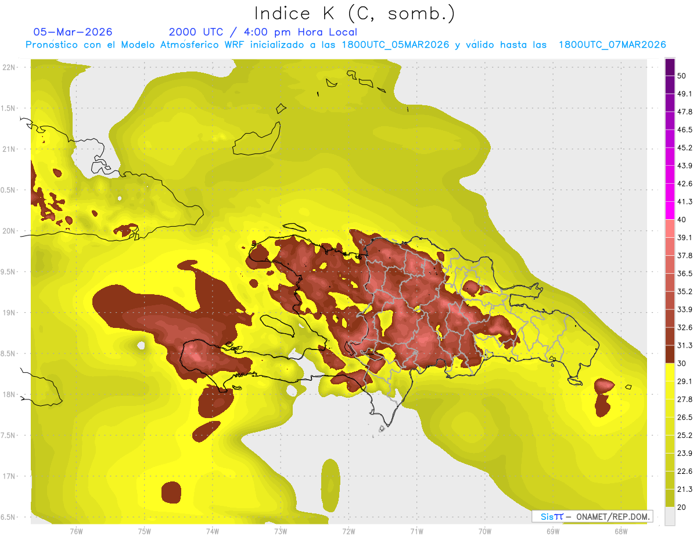
Task: Pick the dark purple swatch beside 50
Action: coord(670,67)
